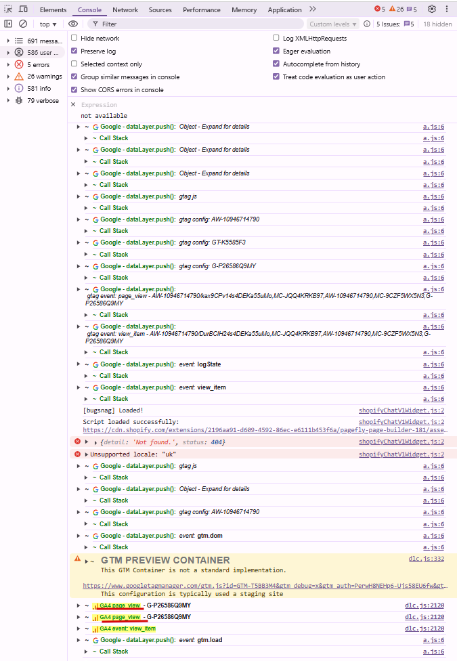Open the Custom levels dropdown

pyautogui.click(x=332, y=24)
